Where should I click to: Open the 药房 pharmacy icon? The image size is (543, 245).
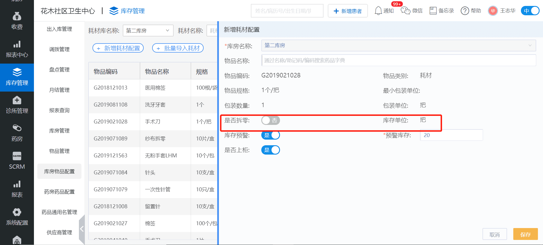tap(17, 128)
